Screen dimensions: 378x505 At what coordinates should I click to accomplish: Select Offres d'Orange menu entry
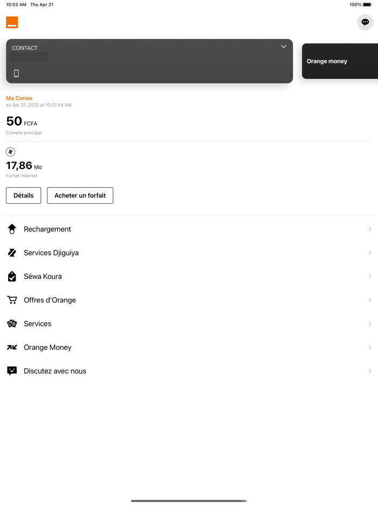50,300
